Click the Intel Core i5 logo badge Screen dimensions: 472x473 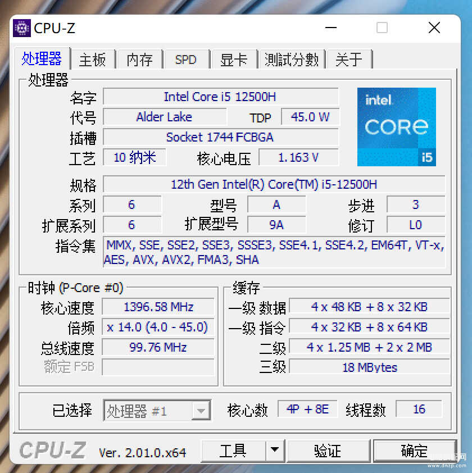click(396, 127)
